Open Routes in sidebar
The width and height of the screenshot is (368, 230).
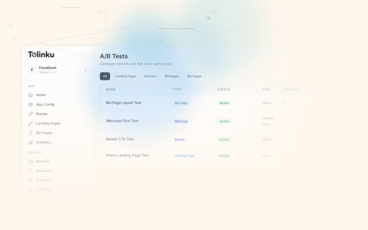click(42, 114)
